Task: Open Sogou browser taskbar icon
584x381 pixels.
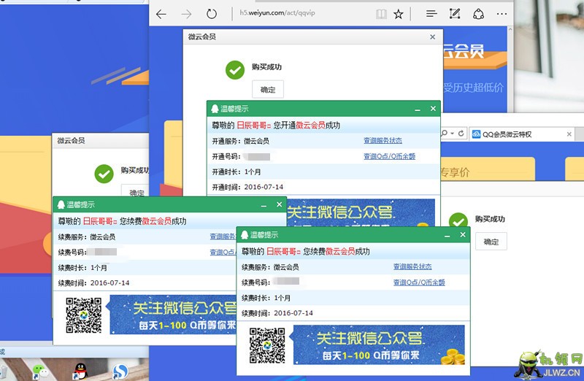Action: click(x=120, y=371)
